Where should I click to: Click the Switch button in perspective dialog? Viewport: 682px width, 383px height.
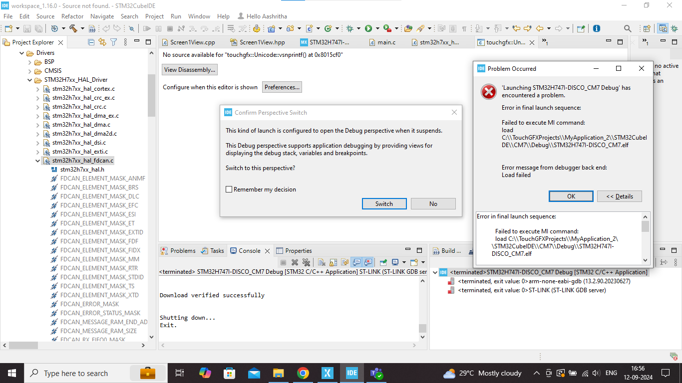pyautogui.click(x=384, y=203)
